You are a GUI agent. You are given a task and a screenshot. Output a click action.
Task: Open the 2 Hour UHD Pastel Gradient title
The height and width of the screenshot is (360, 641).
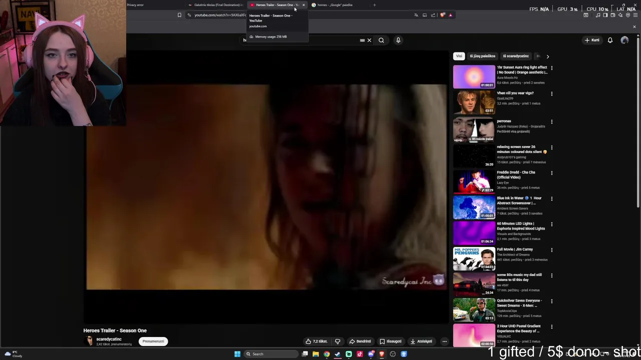pos(518,328)
